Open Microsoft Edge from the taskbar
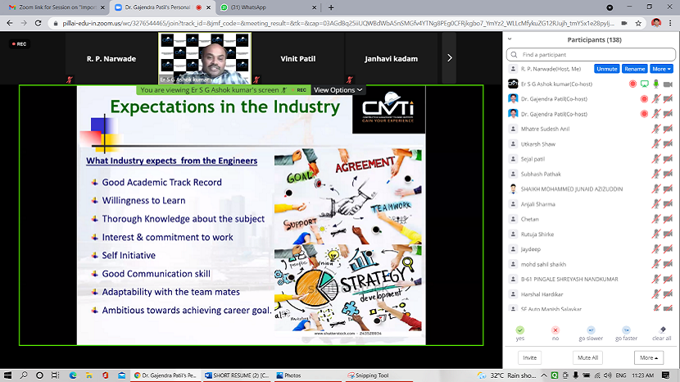Screen dimensions: 680x382 (x=72, y=375)
